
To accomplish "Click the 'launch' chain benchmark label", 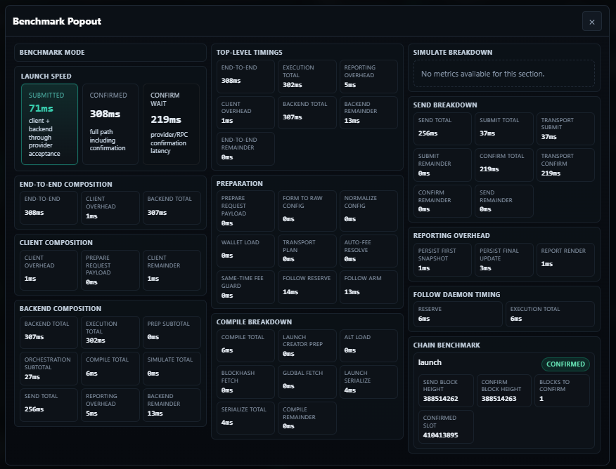I will coord(430,363).
